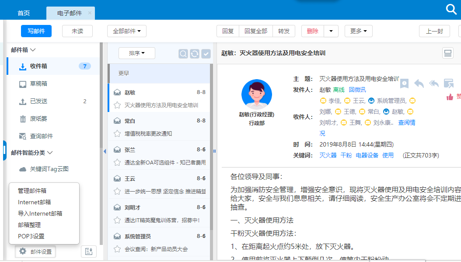
Task: Choose 管理邮件箱 in the popup menu
Action: tap(32, 191)
